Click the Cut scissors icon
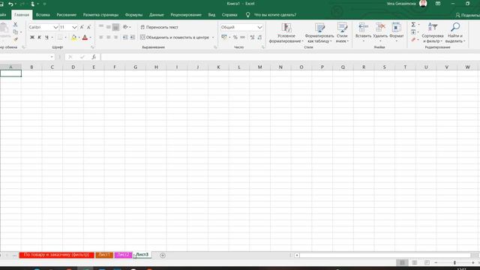 15,25
